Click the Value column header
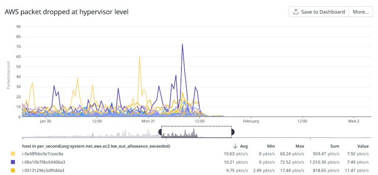The image size is (378, 175). [x=363, y=146]
